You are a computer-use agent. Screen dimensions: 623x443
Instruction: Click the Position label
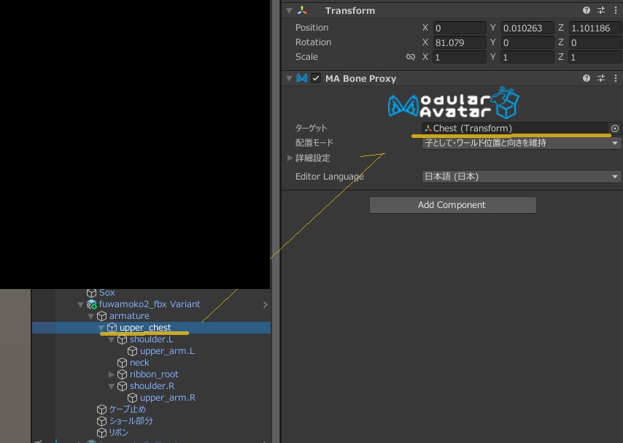point(311,28)
